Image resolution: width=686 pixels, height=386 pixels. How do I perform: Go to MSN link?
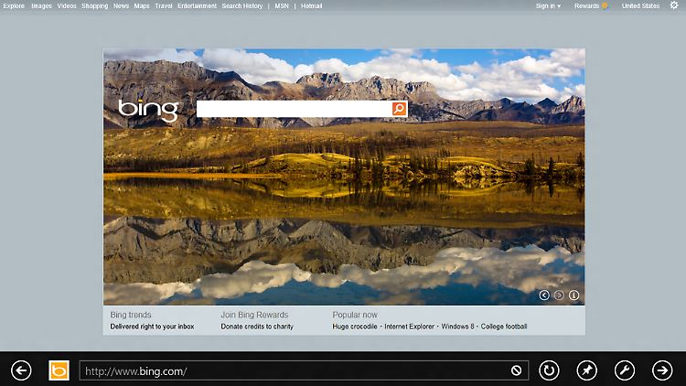[282, 5]
